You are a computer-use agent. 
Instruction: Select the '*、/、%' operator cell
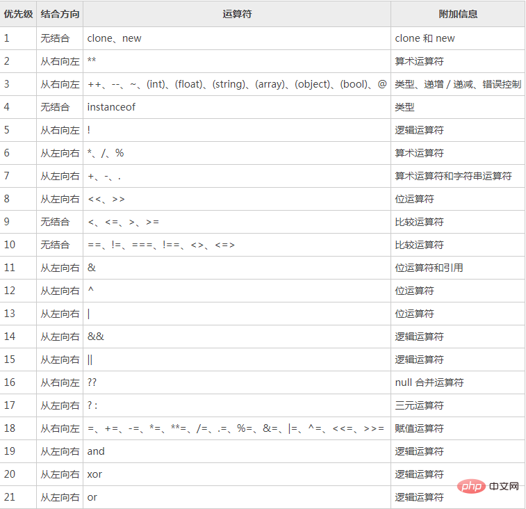(237, 153)
